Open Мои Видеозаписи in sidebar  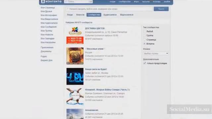[x=49, y=19]
